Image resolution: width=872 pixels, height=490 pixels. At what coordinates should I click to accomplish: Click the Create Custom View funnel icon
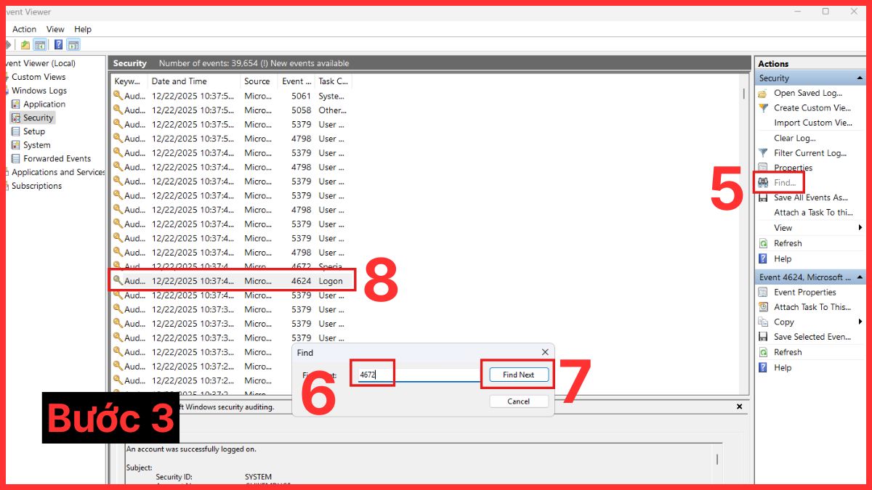tap(762, 108)
